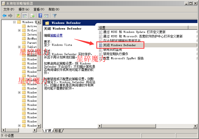Screen dimensions: 199x139
Task: Toggle the action pane toolbar icon
Action: pyautogui.click(x=46, y=16)
